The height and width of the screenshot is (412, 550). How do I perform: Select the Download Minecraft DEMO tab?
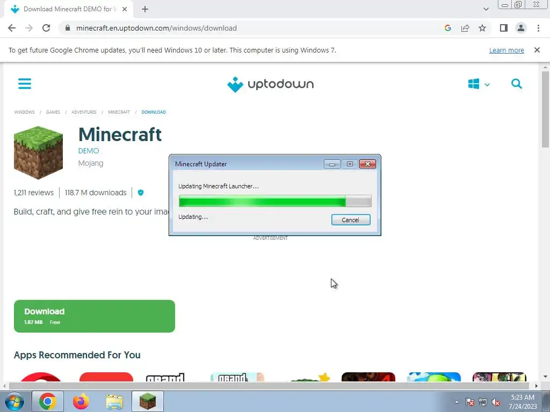[68, 9]
